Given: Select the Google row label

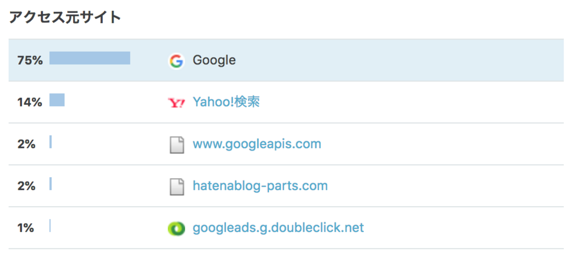Looking at the screenshot, I should 214,60.
